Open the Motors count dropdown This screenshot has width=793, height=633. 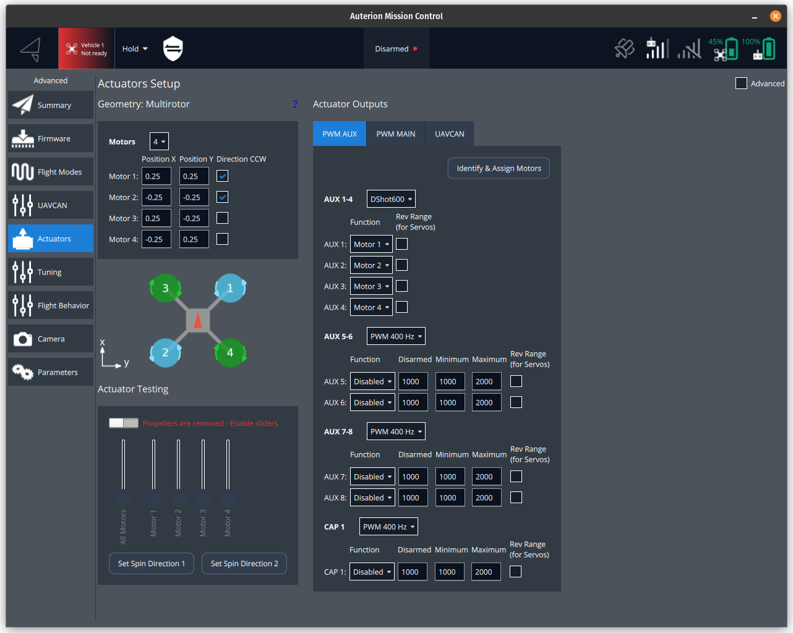click(x=159, y=142)
